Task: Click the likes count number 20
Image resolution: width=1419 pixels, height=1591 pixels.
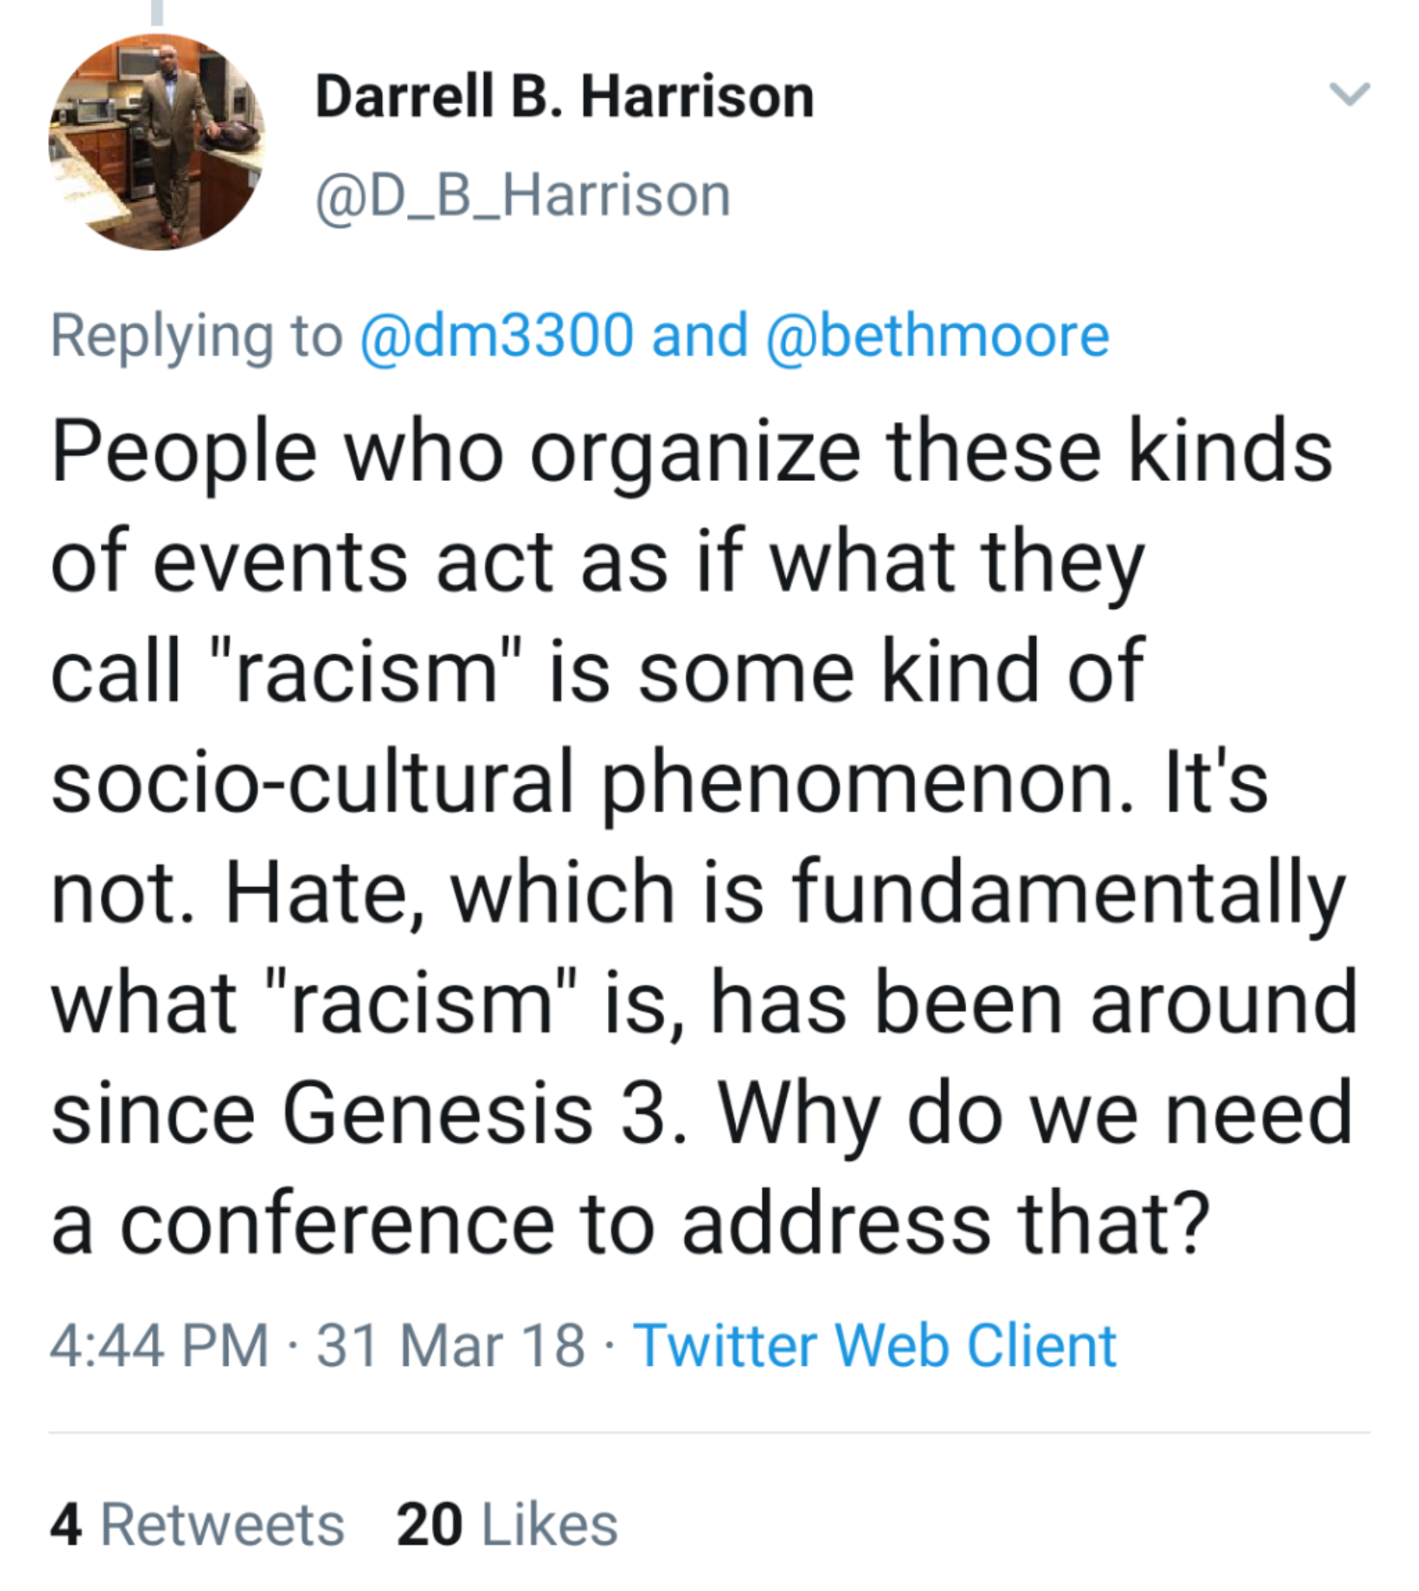Action: 430,1525
